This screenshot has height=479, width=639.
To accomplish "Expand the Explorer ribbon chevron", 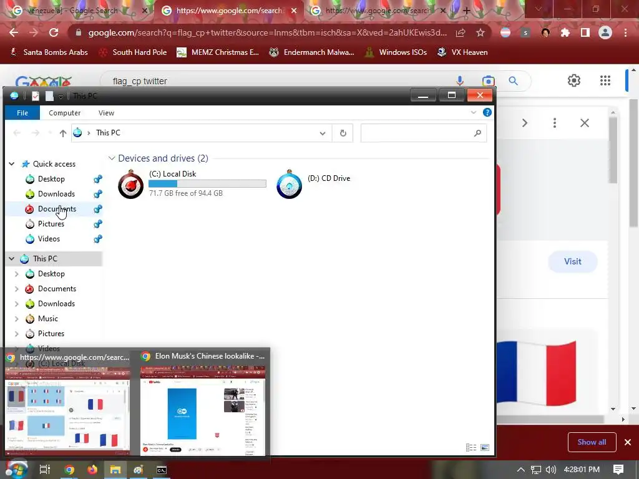I will click(474, 112).
